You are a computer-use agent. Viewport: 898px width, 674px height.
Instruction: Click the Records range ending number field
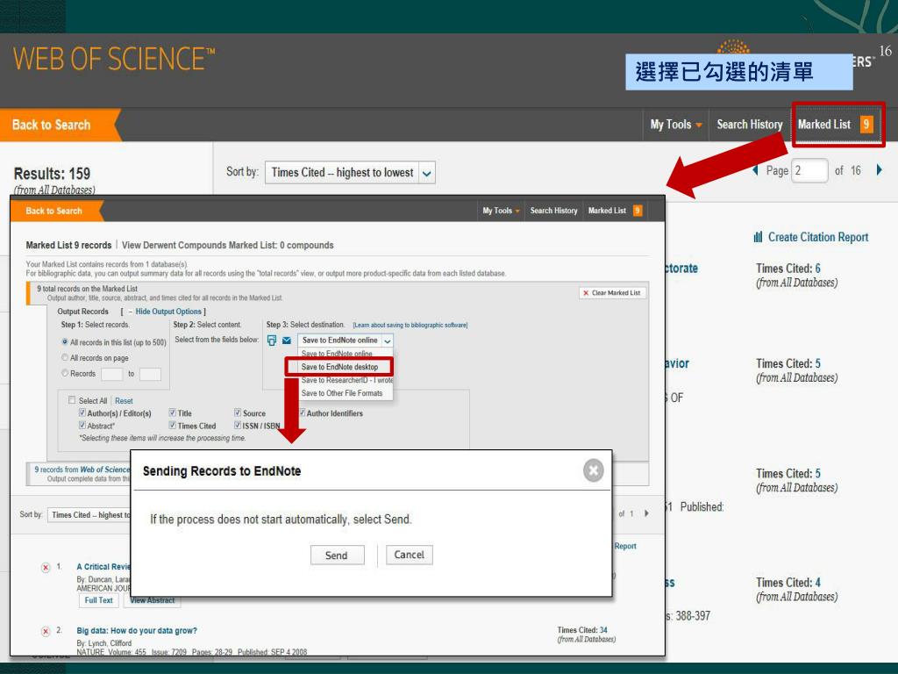[150, 374]
